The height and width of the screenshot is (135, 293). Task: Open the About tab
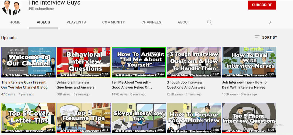184,22
